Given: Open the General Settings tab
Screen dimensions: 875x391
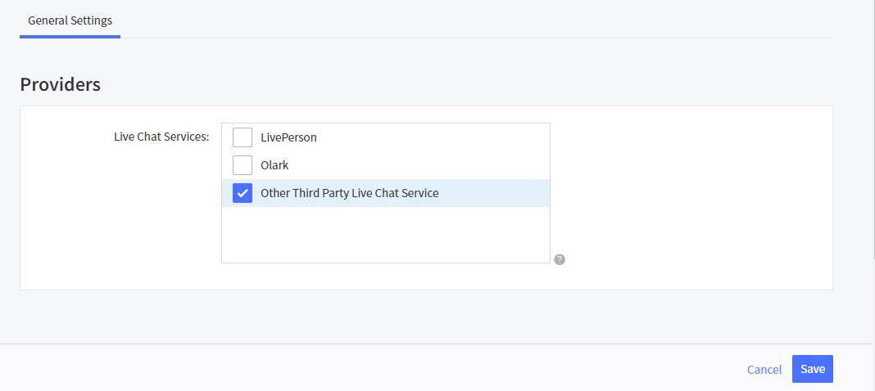Looking at the screenshot, I should (70, 20).
